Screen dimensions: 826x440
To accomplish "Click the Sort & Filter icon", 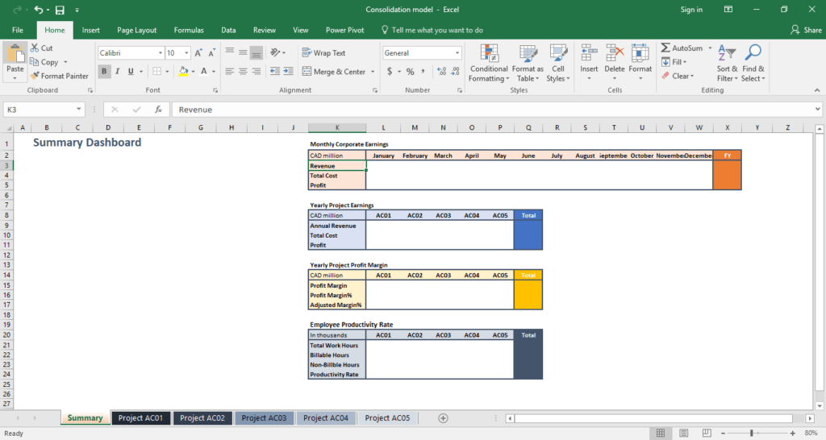I will 727,63.
